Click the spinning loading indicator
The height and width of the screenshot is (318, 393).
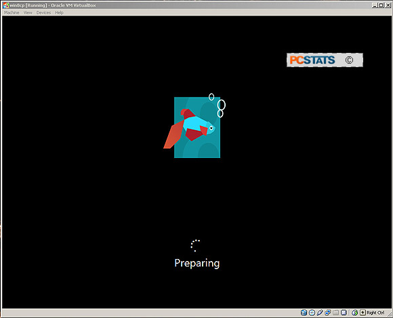pyautogui.click(x=195, y=245)
